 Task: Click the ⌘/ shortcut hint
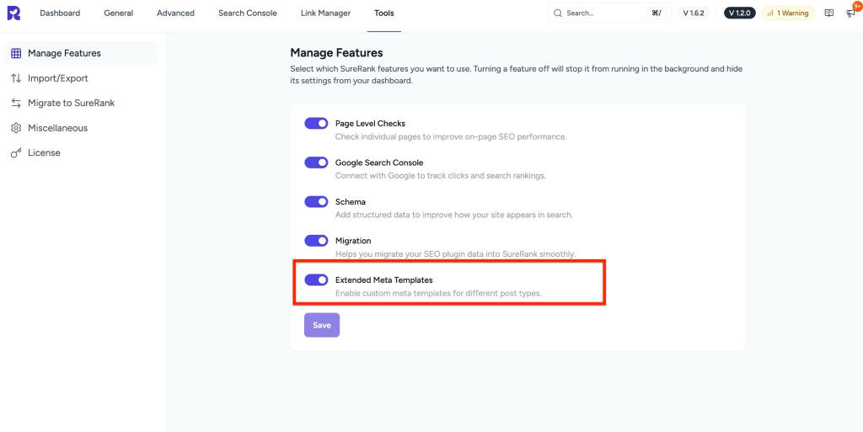tap(656, 13)
